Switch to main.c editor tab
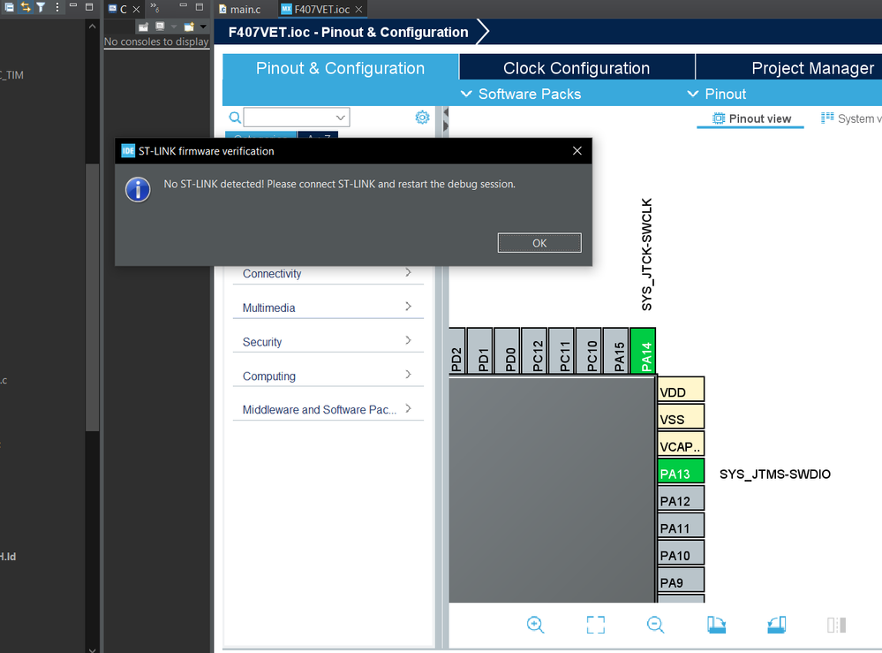This screenshot has height=653, width=882. tap(240, 10)
